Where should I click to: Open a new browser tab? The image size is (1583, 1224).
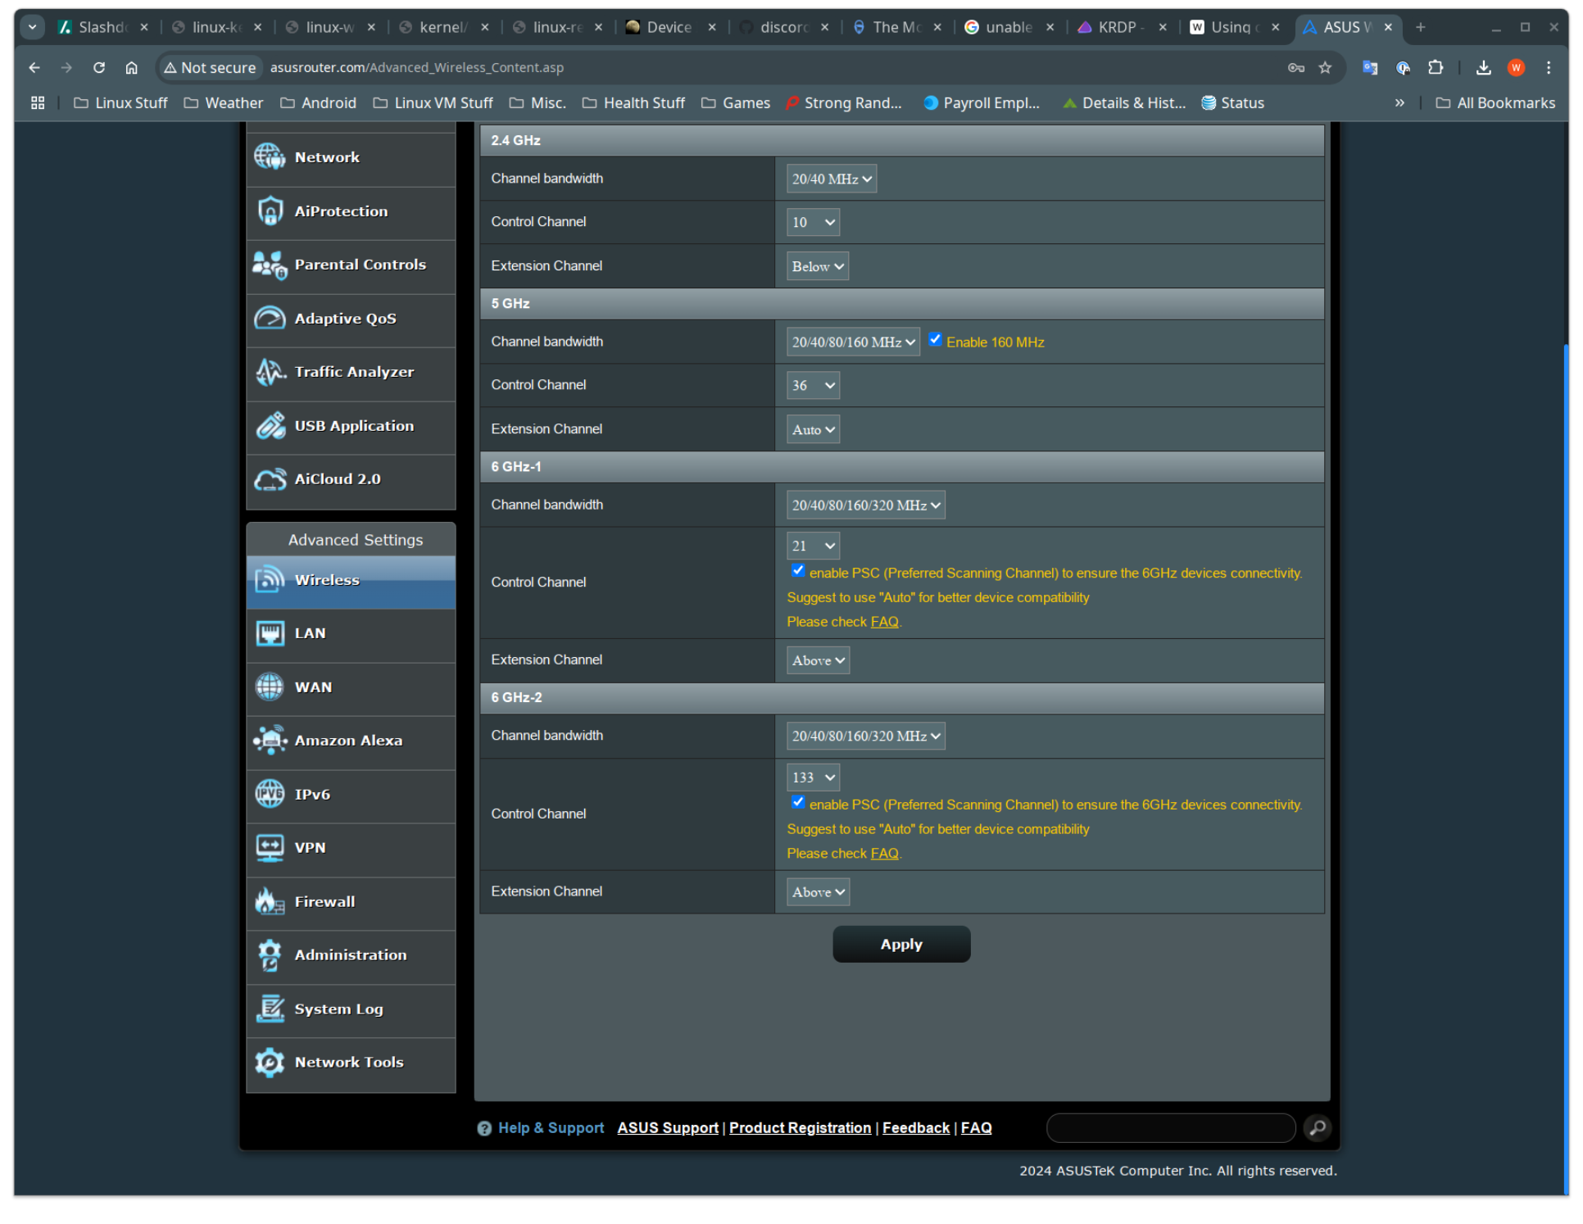[1420, 27]
